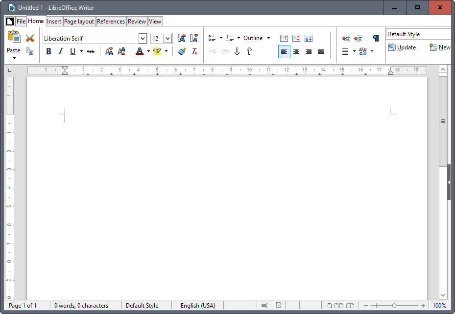This screenshot has width=455, height=314.
Task: Click the Clone formatting paintbrush icon
Action: (182, 51)
